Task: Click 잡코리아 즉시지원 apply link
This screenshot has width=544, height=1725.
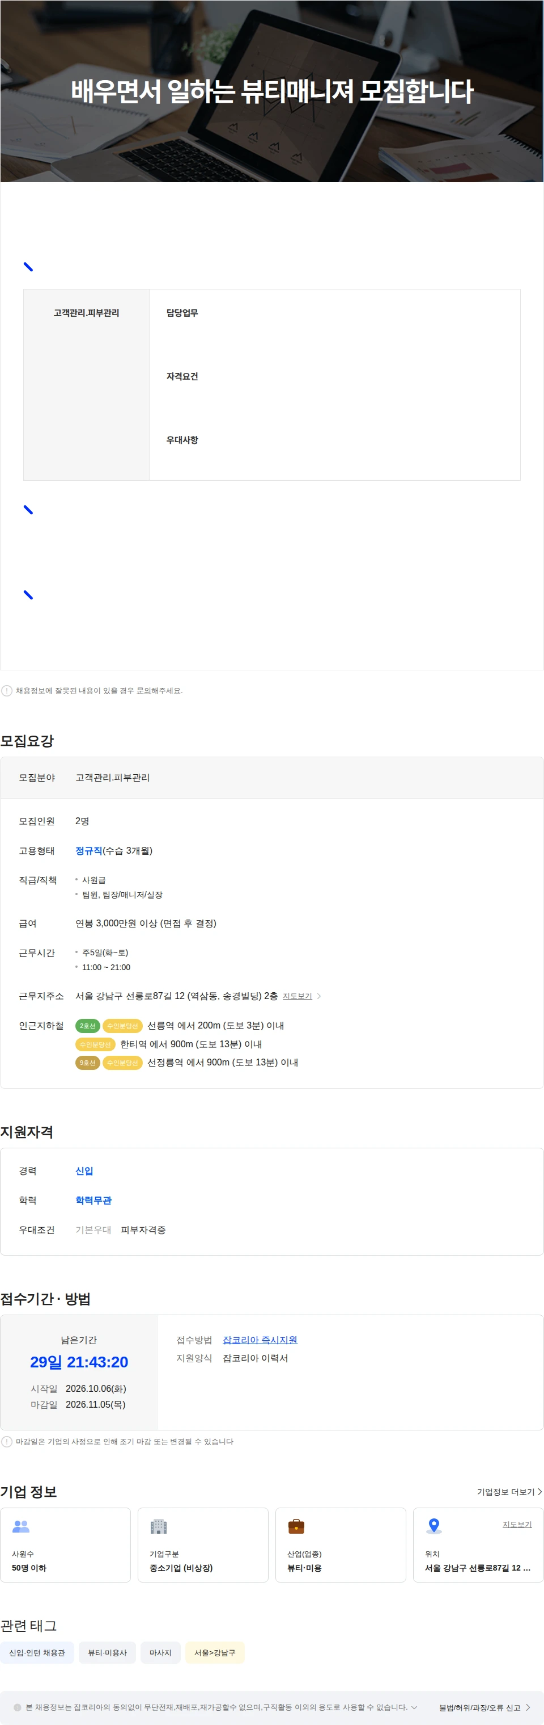Action: (260, 1339)
